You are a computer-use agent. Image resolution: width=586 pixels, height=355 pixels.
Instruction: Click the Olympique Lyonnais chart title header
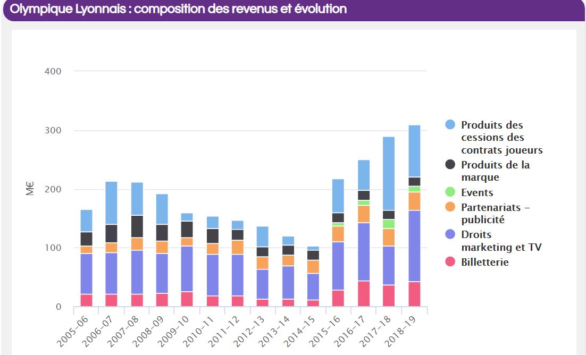click(x=178, y=9)
